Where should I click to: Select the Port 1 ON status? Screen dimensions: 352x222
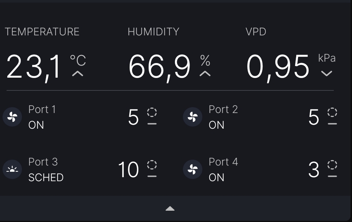[36, 125]
